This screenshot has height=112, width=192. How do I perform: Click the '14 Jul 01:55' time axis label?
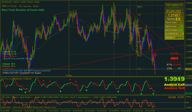78,110
